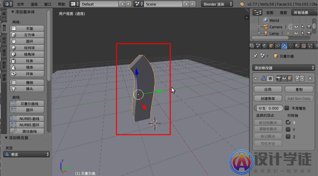Check the Z symmetry axis checkbox
The image size is (318, 176).
[x=288, y=137]
